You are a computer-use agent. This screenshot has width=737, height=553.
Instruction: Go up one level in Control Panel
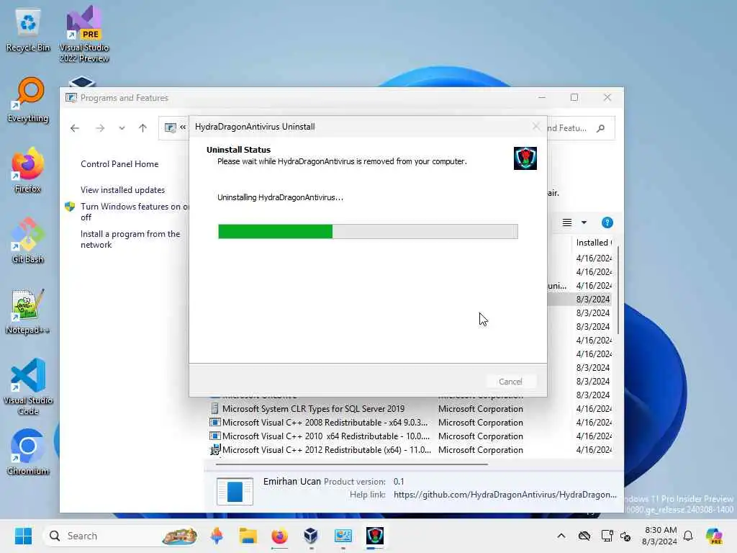point(143,128)
